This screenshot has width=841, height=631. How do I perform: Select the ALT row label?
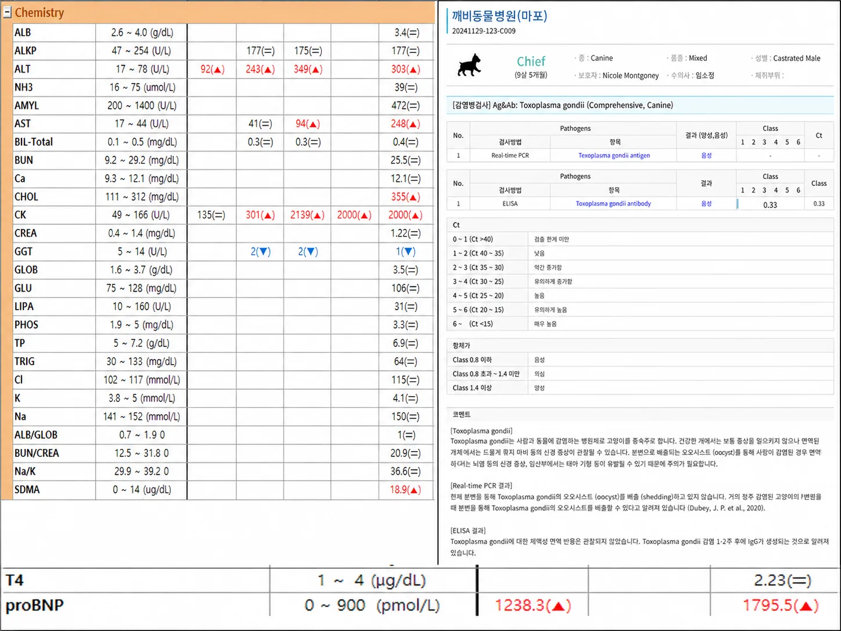(x=23, y=69)
